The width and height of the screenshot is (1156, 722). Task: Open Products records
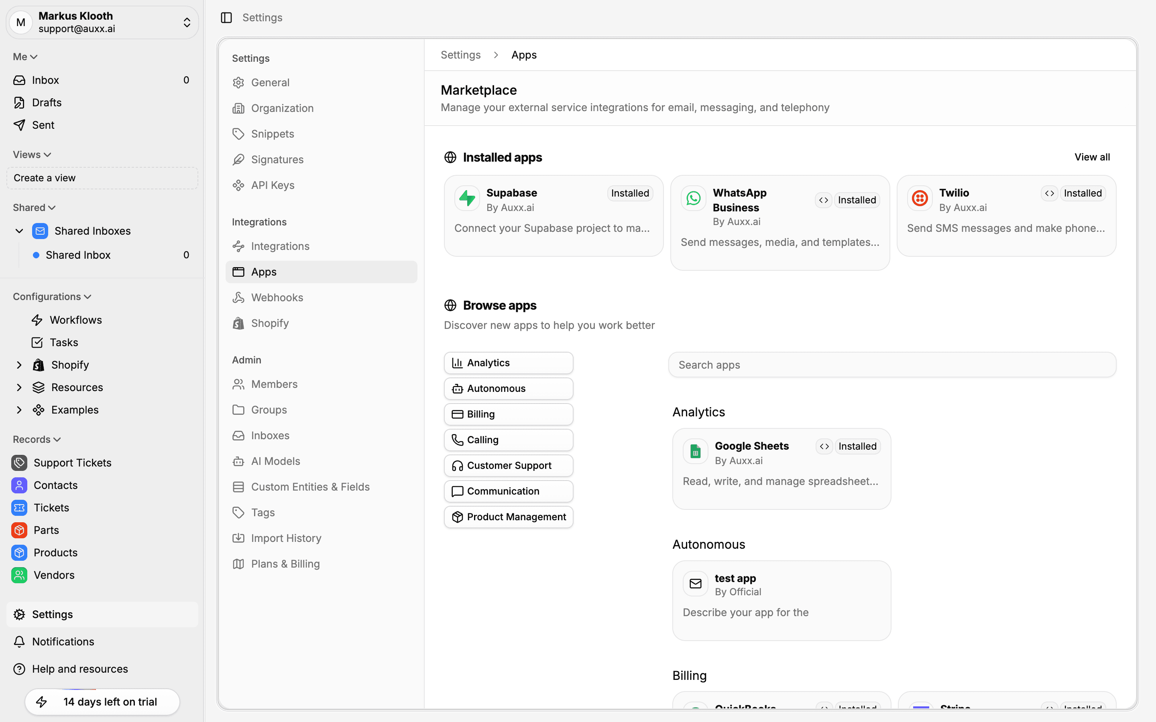coord(102,552)
